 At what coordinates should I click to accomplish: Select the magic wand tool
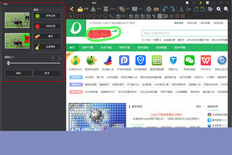[x=111, y=16]
